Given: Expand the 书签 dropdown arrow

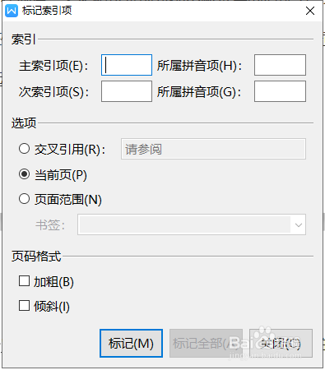Looking at the screenshot, I should click(x=299, y=225).
